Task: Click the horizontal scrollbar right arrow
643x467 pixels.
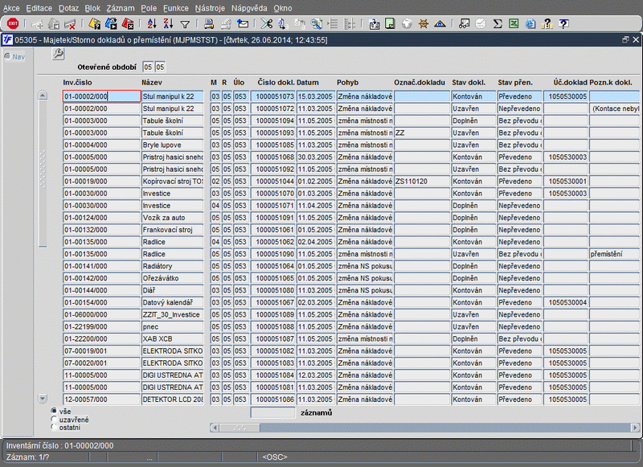Action: point(635,428)
